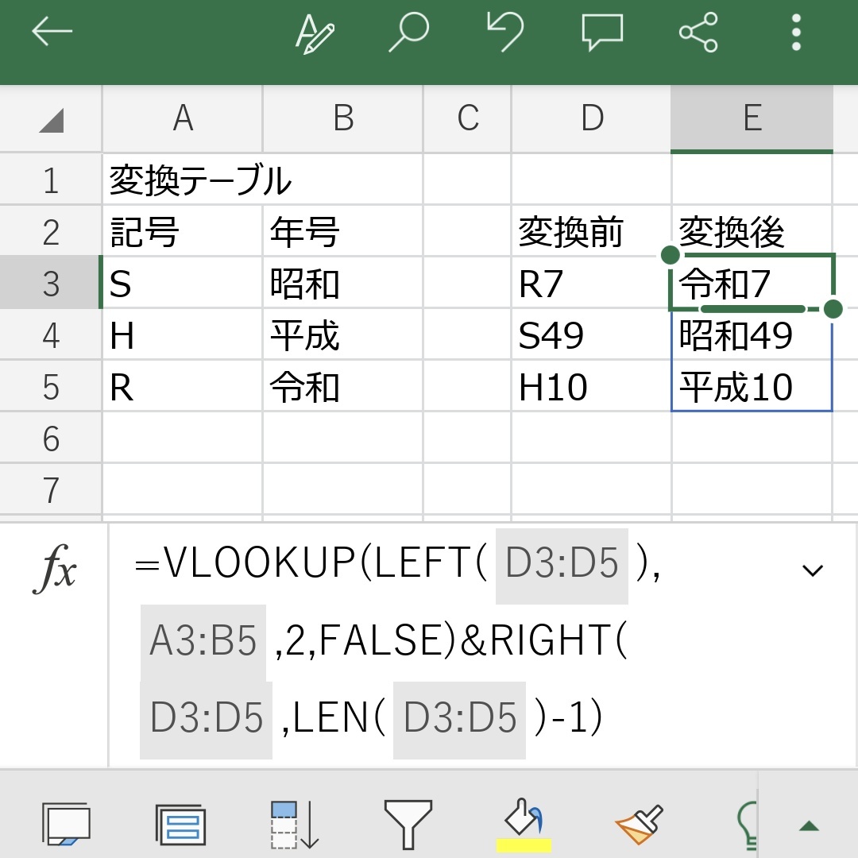This screenshot has height=858, width=858.
Task: Select row 2 header
Action: pyautogui.click(x=51, y=231)
